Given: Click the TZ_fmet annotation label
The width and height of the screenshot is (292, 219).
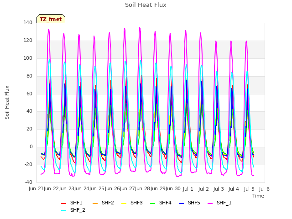Looking at the screenshot, I should click(51, 19).
